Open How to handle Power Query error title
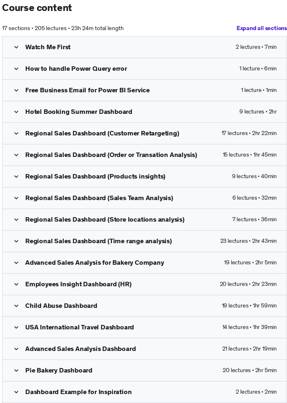This screenshot has height=403, width=287. point(76,69)
